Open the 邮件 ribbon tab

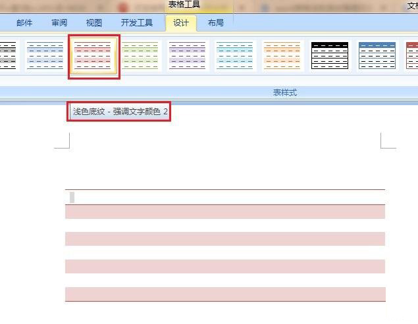pos(24,23)
